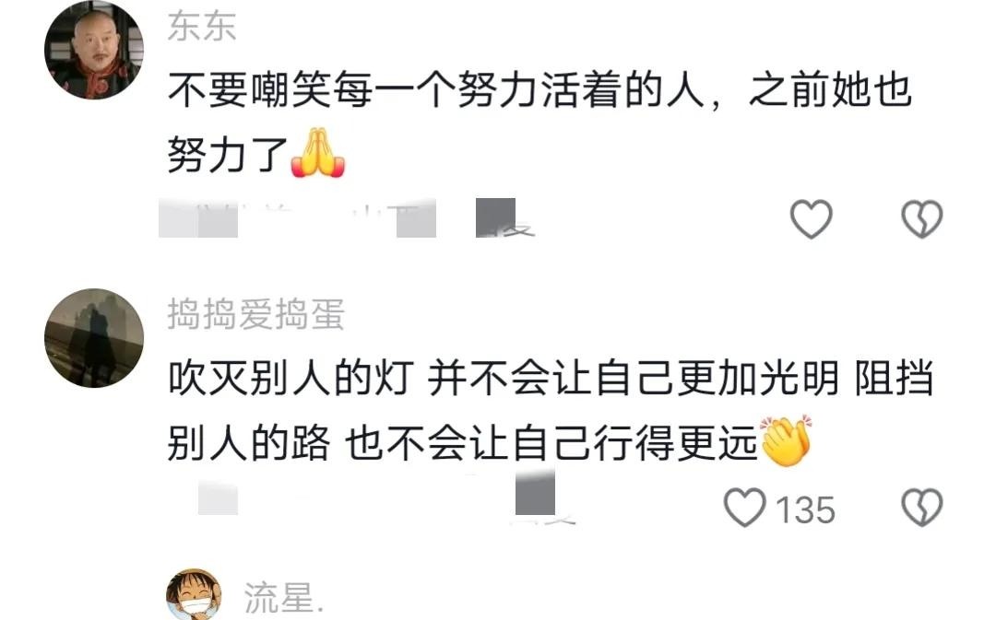Screen dimensions: 996x620
Task: Select the comment text 吹灭别人的灯
Action: [x=290, y=379]
